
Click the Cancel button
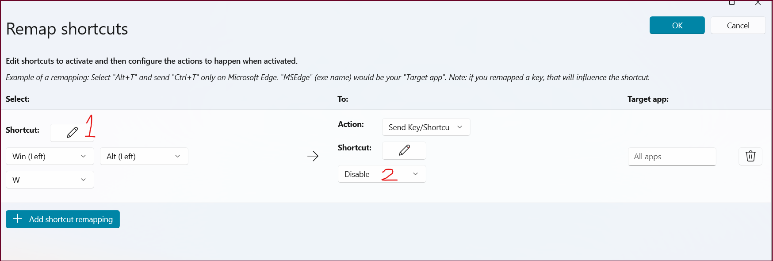[738, 25]
